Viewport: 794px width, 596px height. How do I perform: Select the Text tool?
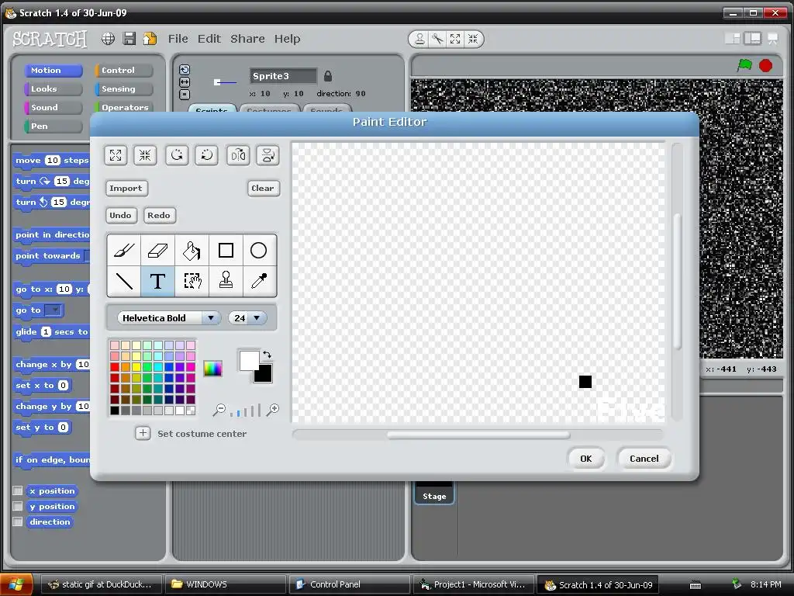[157, 281]
